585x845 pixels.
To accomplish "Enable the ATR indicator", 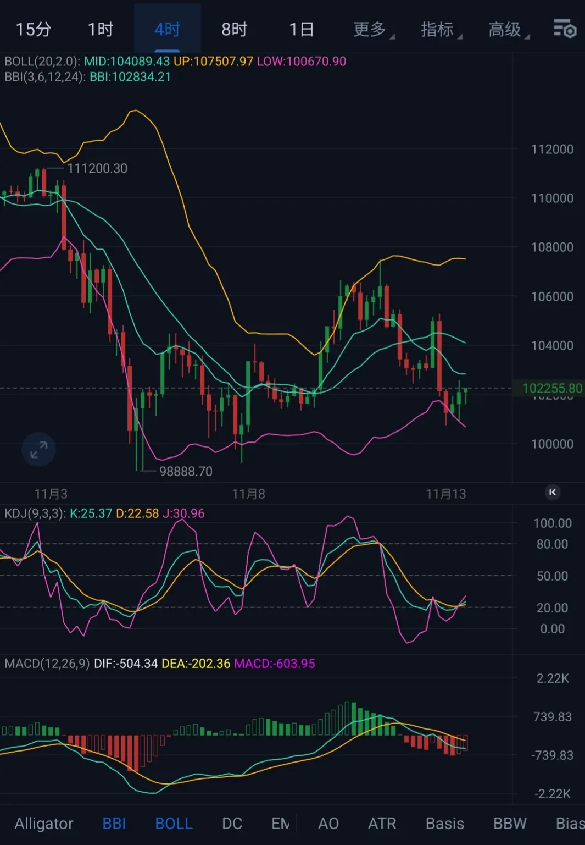I will pyautogui.click(x=382, y=823).
